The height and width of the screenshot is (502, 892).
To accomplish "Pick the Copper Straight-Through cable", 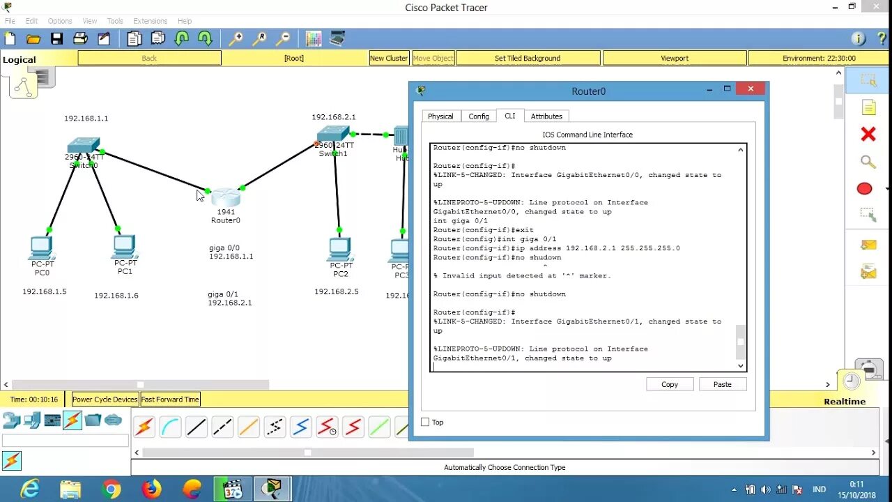I will [197, 427].
